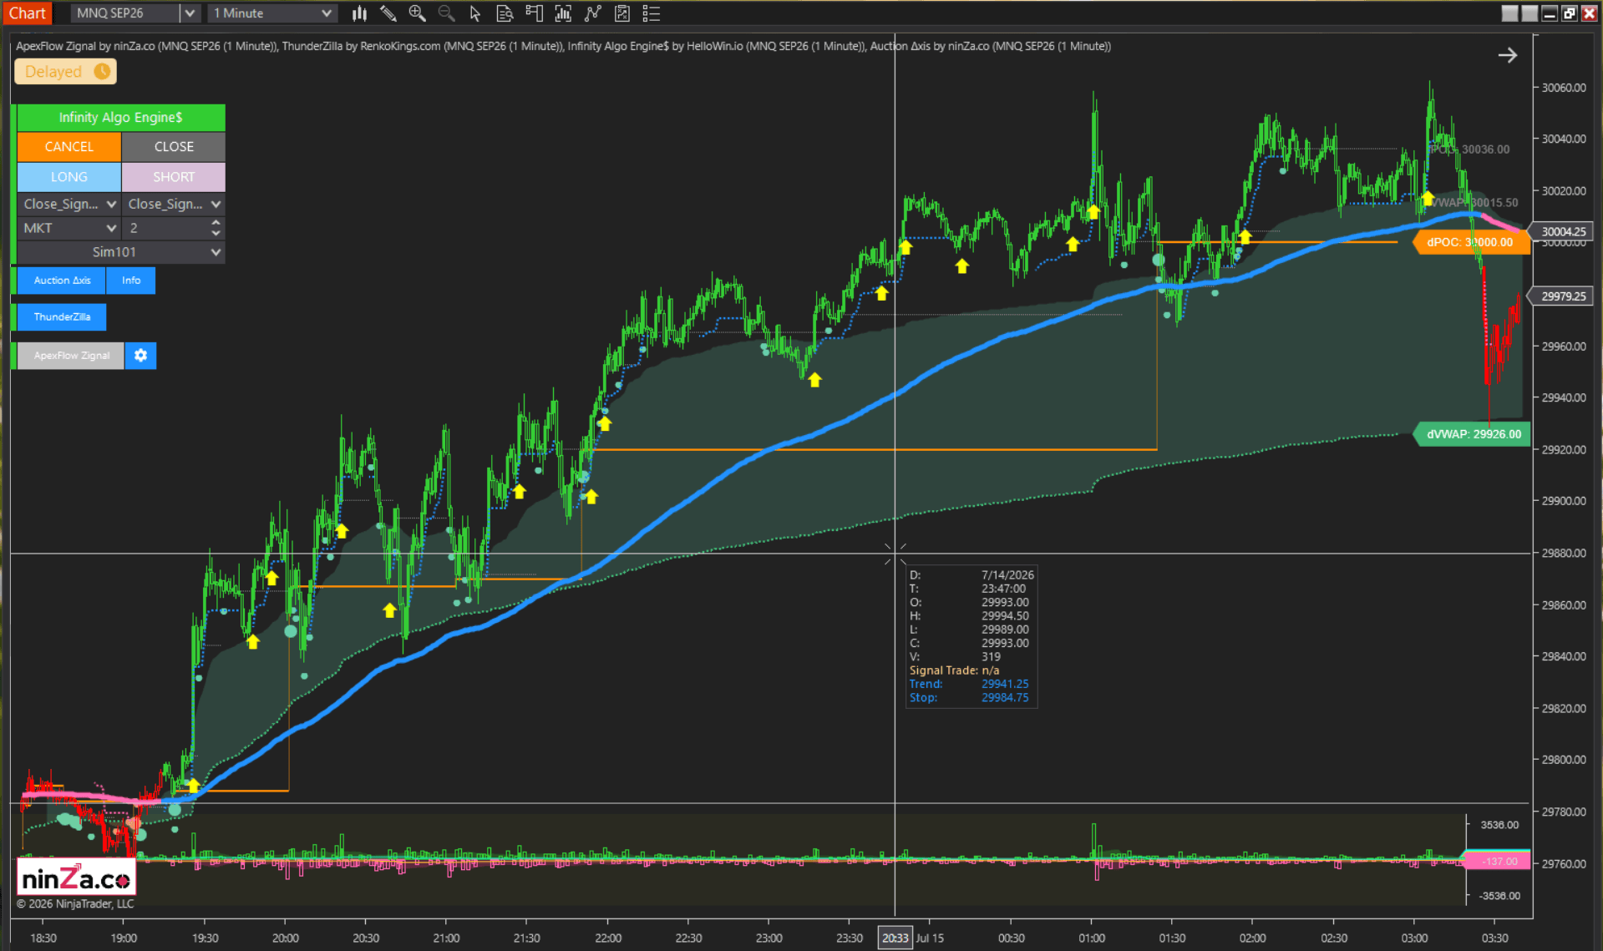Click the orange CANCEL button
Image resolution: width=1603 pixels, height=951 pixels.
tap(69, 147)
